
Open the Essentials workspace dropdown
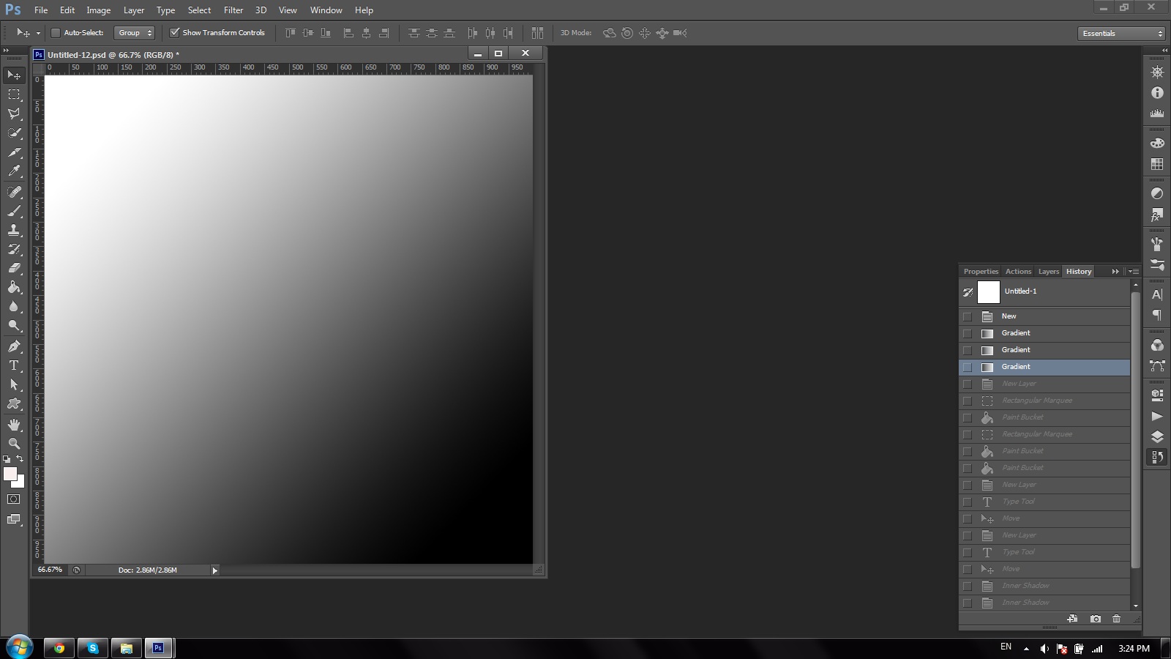click(x=1121, y=34)
